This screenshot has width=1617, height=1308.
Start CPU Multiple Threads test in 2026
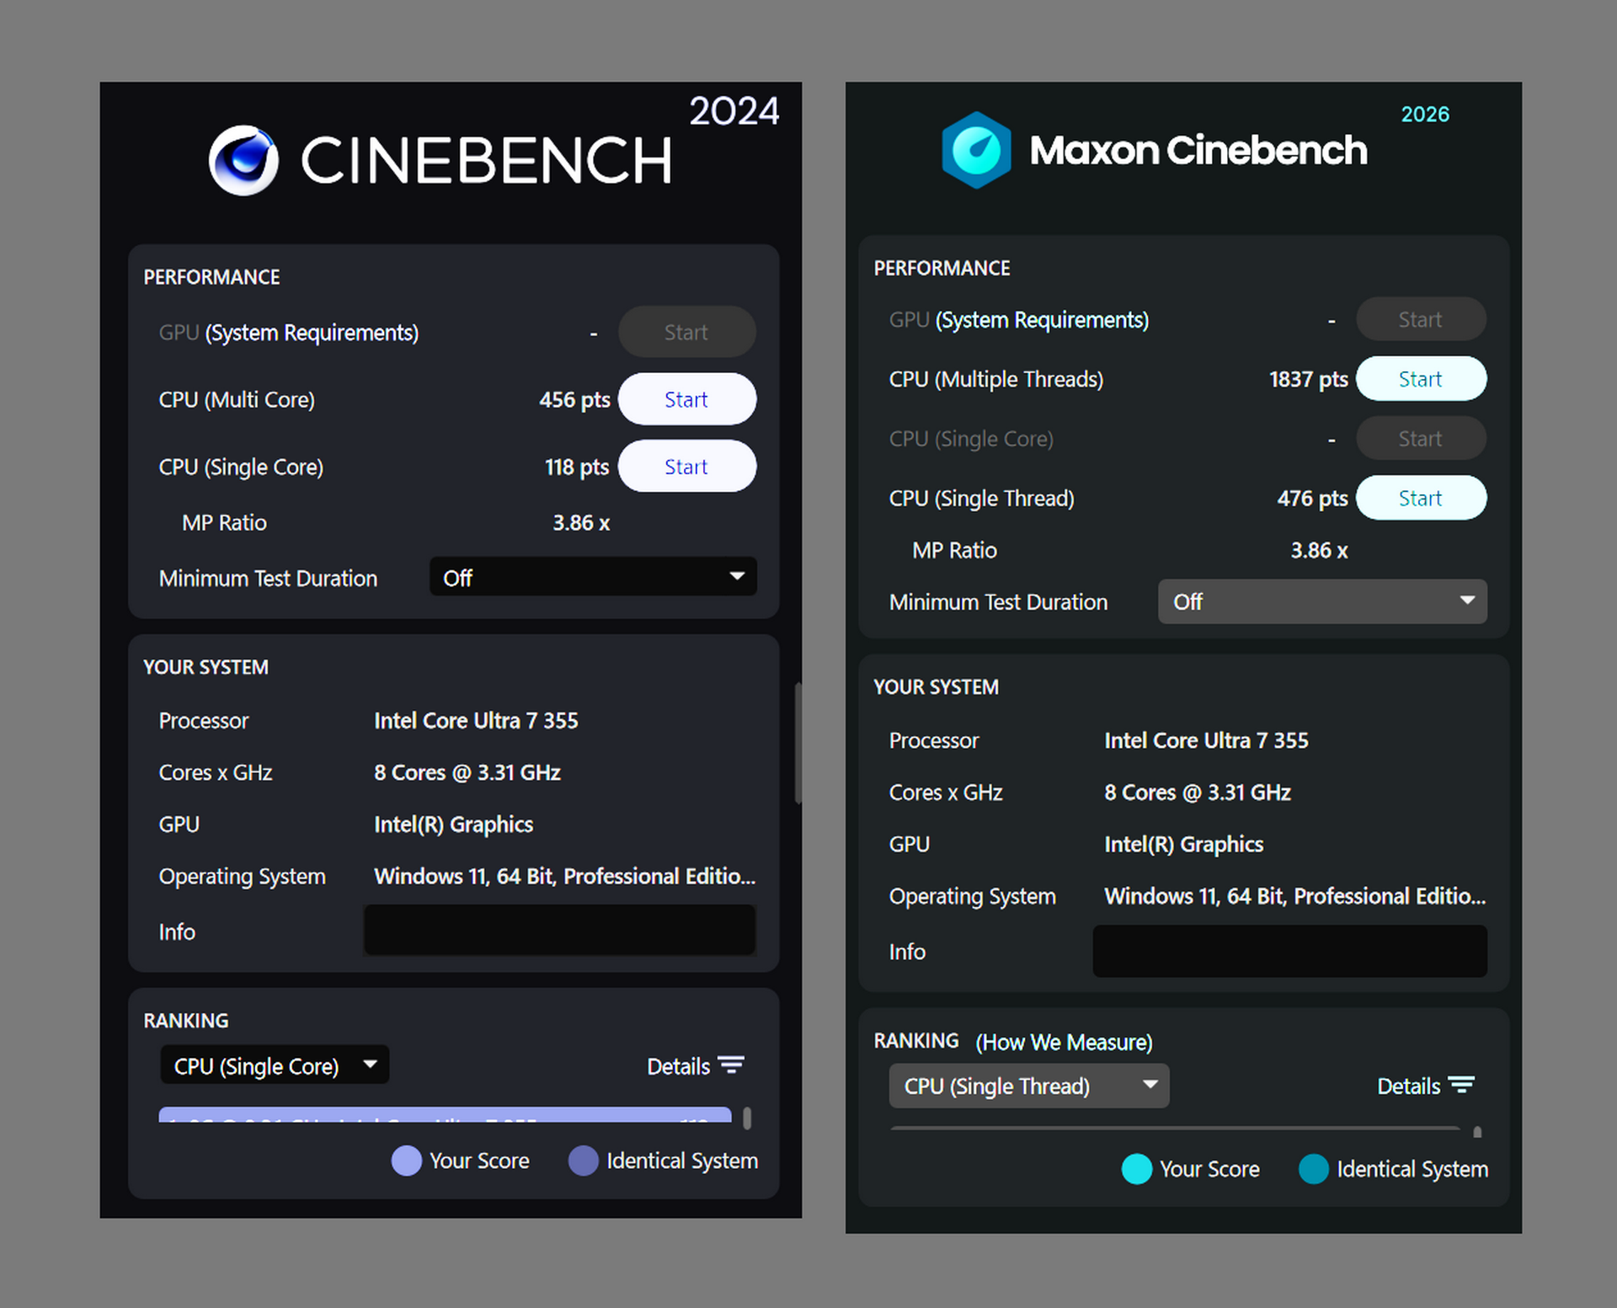point(1420,379)
